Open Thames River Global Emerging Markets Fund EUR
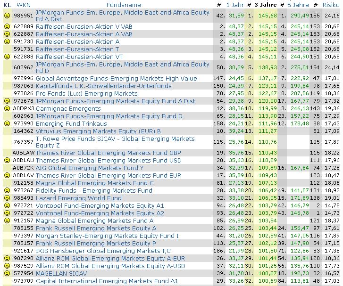Image resolution: width=343 pixels, height=286 pixels. 109,175
